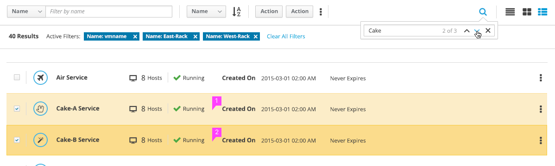This screenshot has height=166, width=555.
Task: Open toolbar kebab menu beside Action buttons
Action: click(x=321, y=12)
